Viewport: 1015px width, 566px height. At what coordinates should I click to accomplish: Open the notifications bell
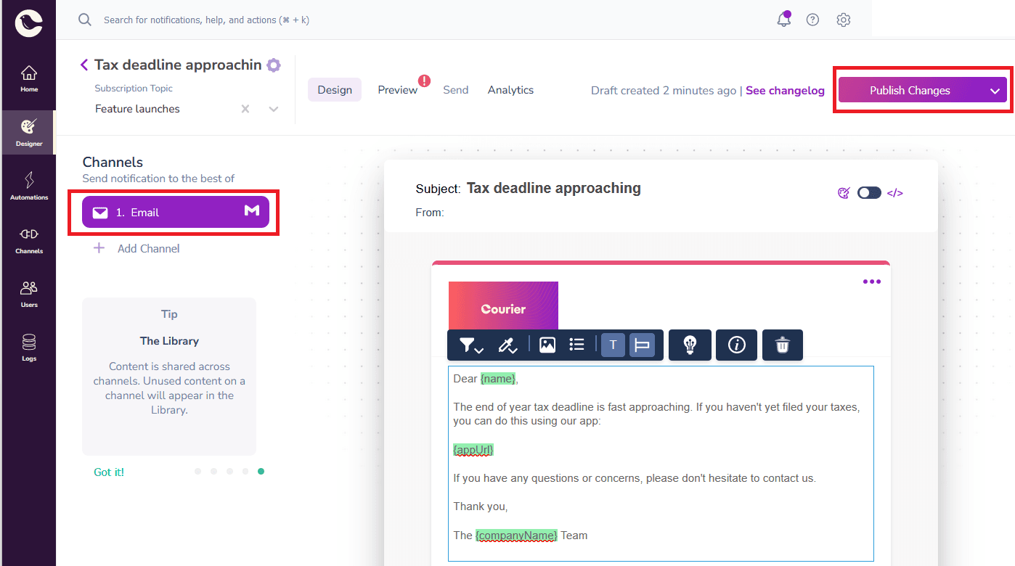point(783,20)
